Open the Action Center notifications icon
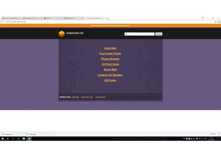Image resolution: width=221 pixels, height=157 pixels. click(218, 139)
